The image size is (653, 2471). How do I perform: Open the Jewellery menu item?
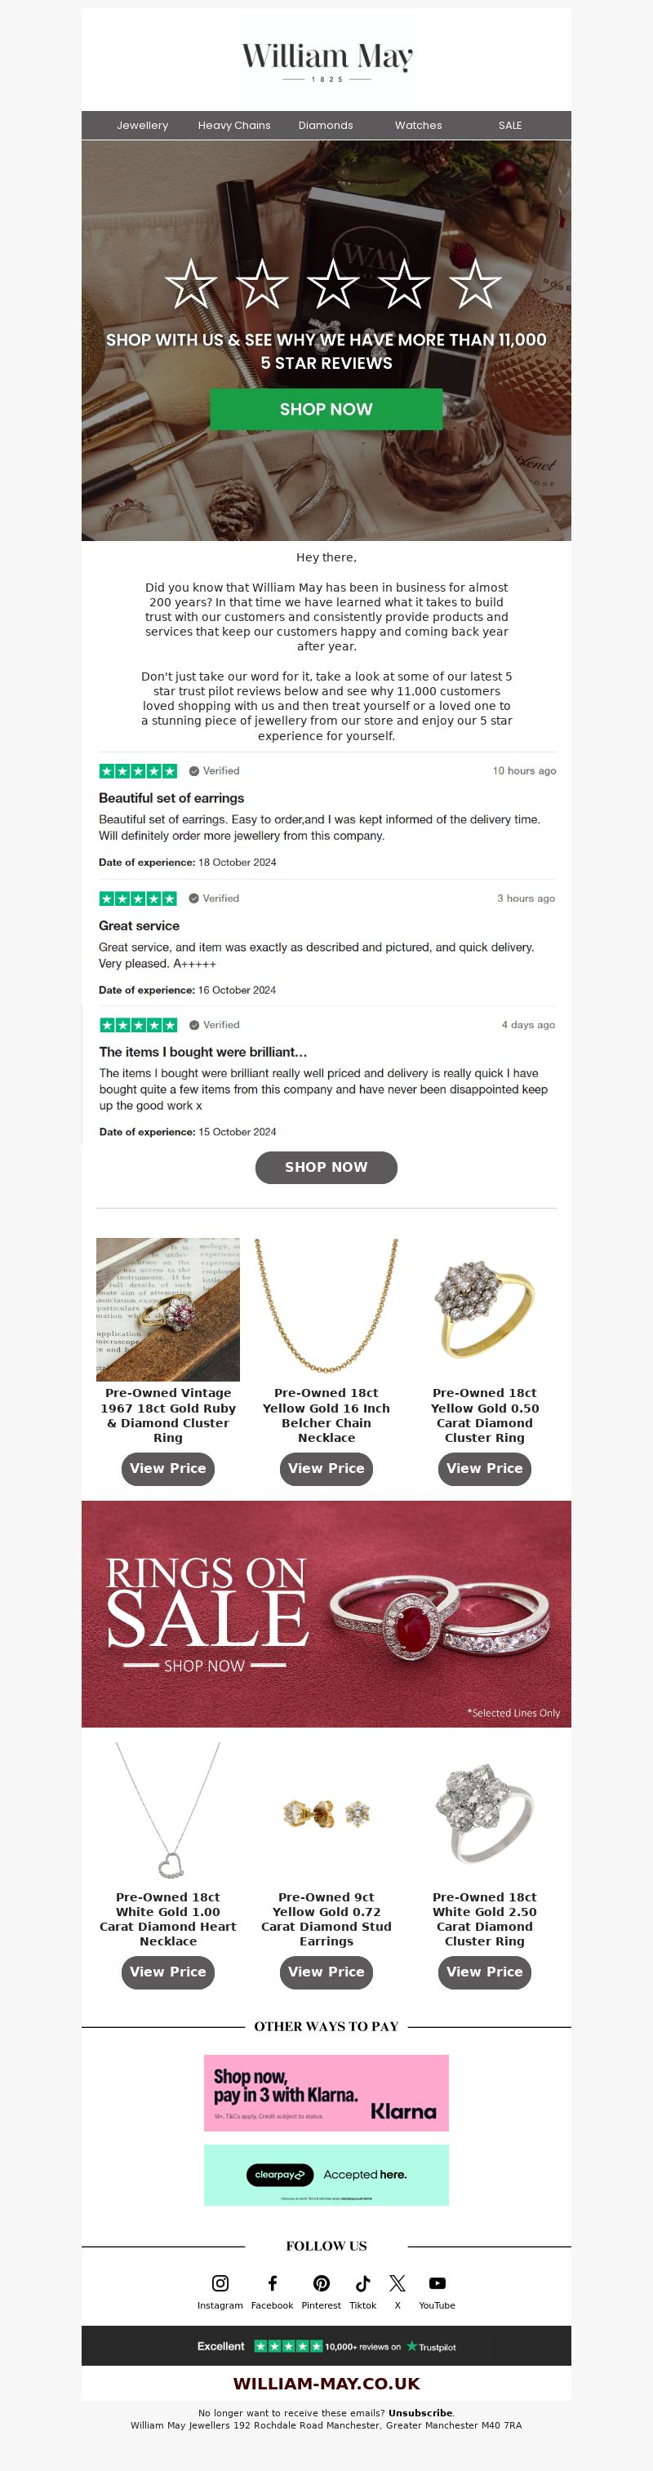tap(143, 126)
